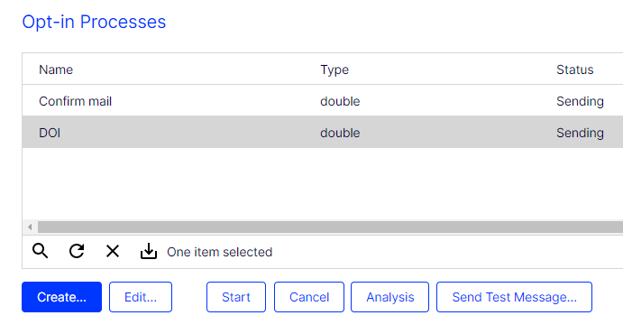Start the selected opt-in process
The height and width of the screenshot is (334, 623).
click(x=236, y=297)
